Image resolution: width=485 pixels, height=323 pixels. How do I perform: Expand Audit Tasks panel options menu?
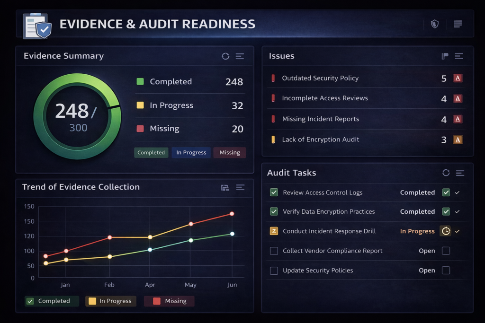tap(459, 173)
